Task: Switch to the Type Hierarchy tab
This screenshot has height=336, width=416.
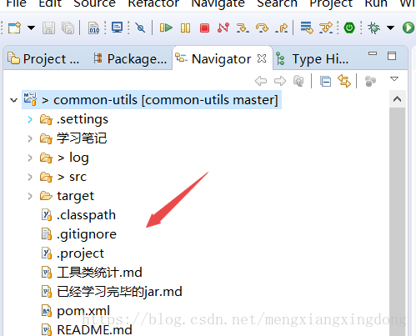Action: coord(312,59)
